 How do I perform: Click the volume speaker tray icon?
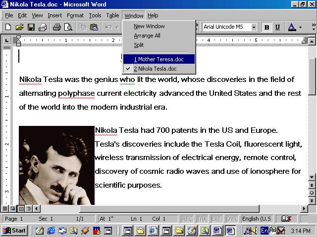pyautogui.click(x=255, y=231)
